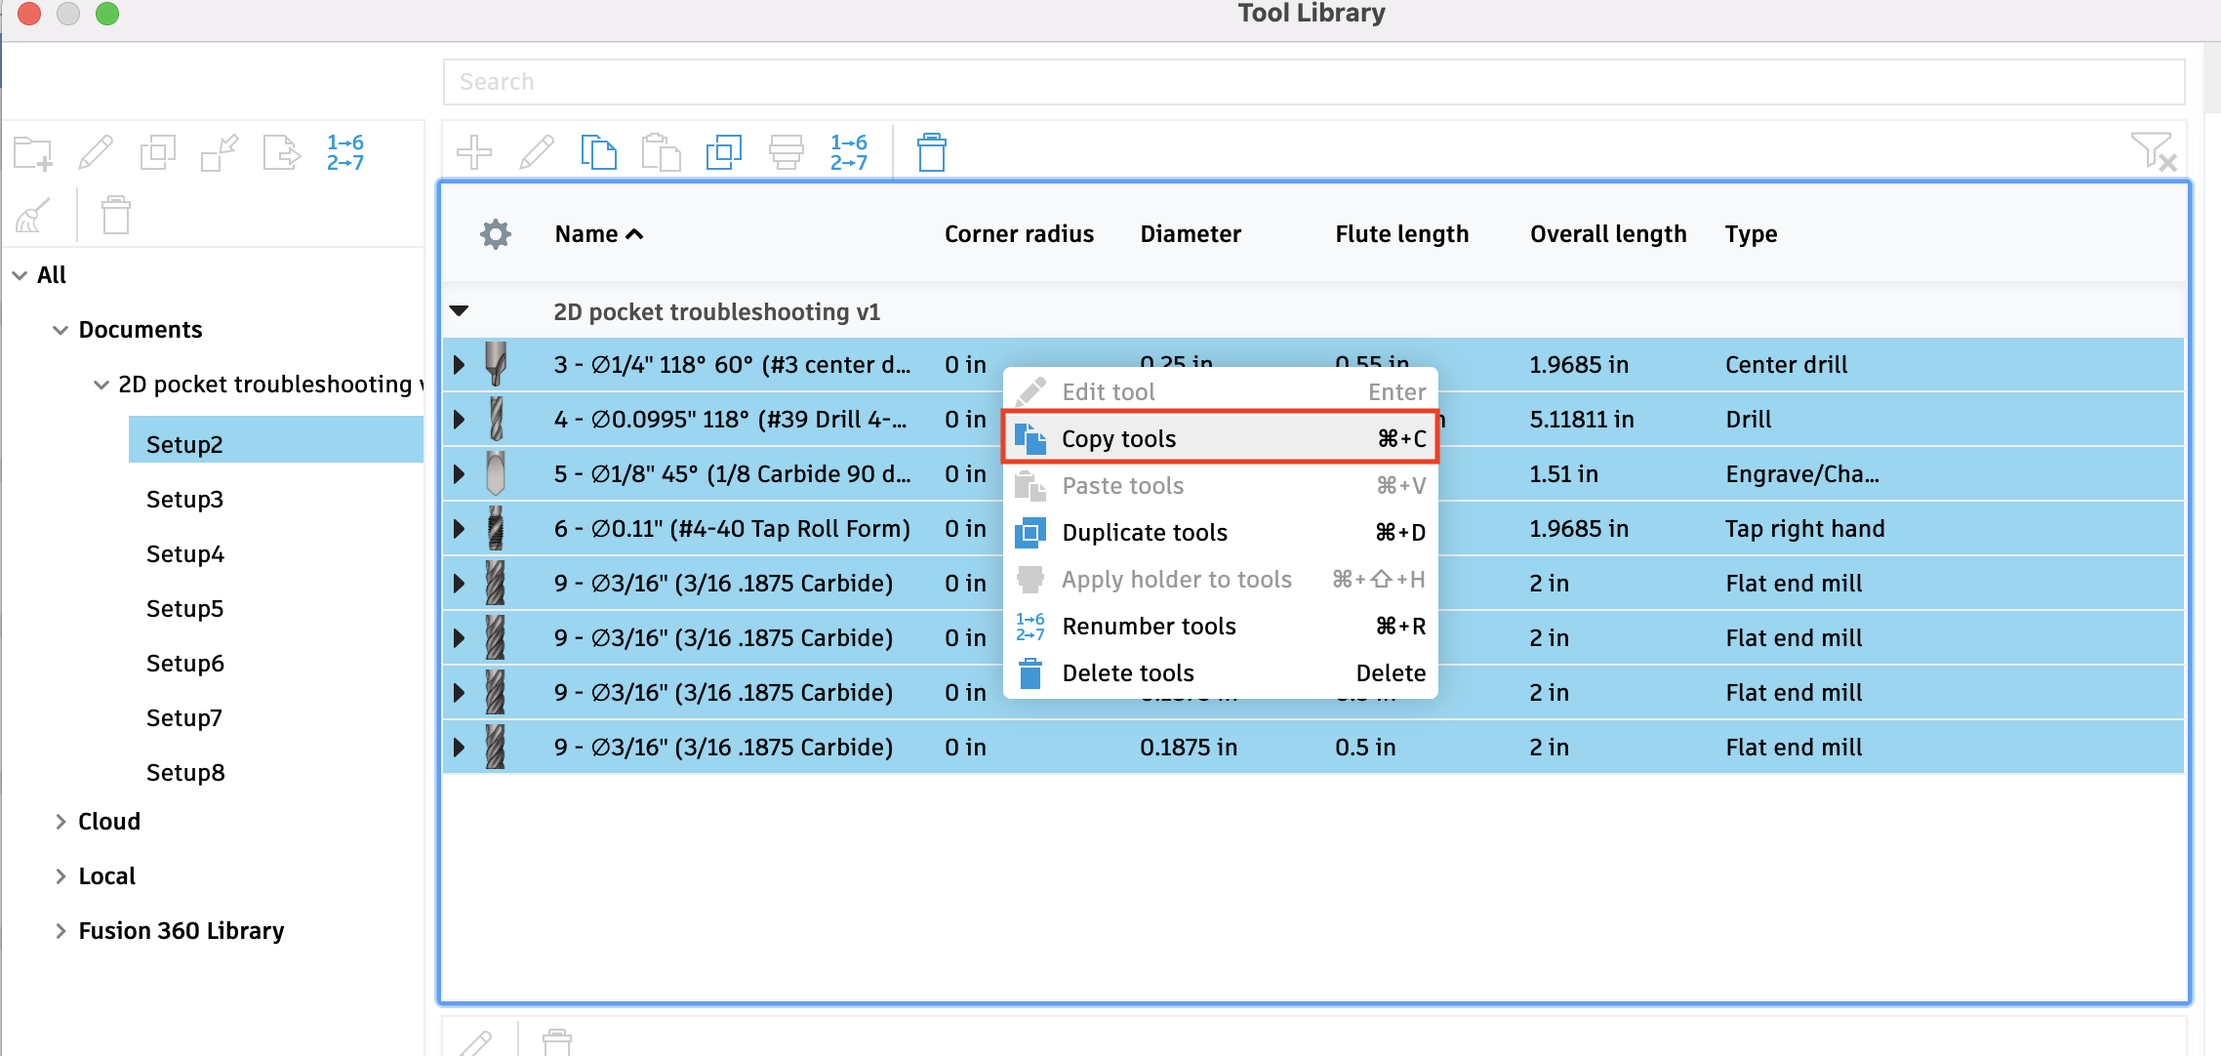This screenshot has width=2221, height=1056.
Task: Click the Delete tools trash icon
Action: [930, 152]
